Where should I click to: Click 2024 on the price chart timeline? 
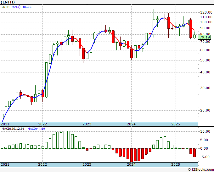(131, 124)
